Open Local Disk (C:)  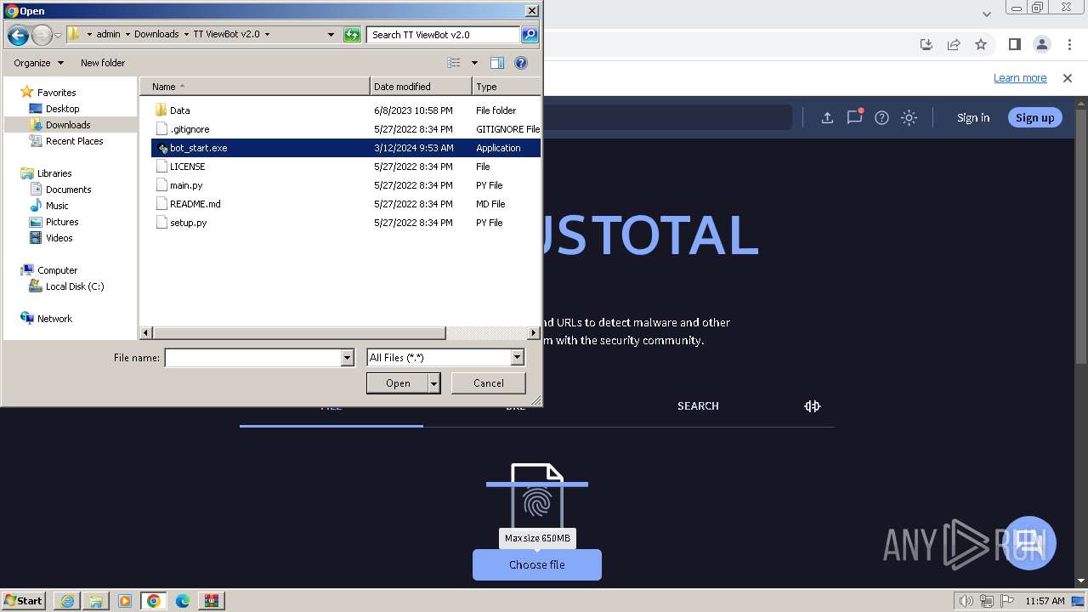coord(75,286)
